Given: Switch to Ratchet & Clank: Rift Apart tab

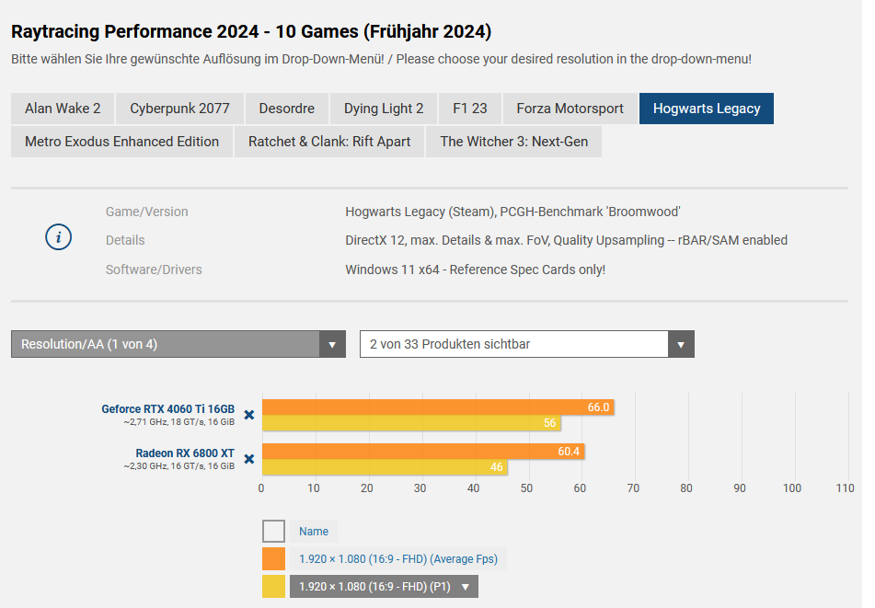Looking at the screenshot, I should click(329, 142).
